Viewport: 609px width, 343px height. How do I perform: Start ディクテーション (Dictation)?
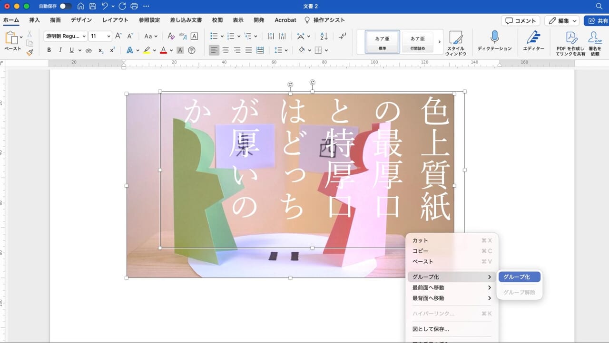495,43
